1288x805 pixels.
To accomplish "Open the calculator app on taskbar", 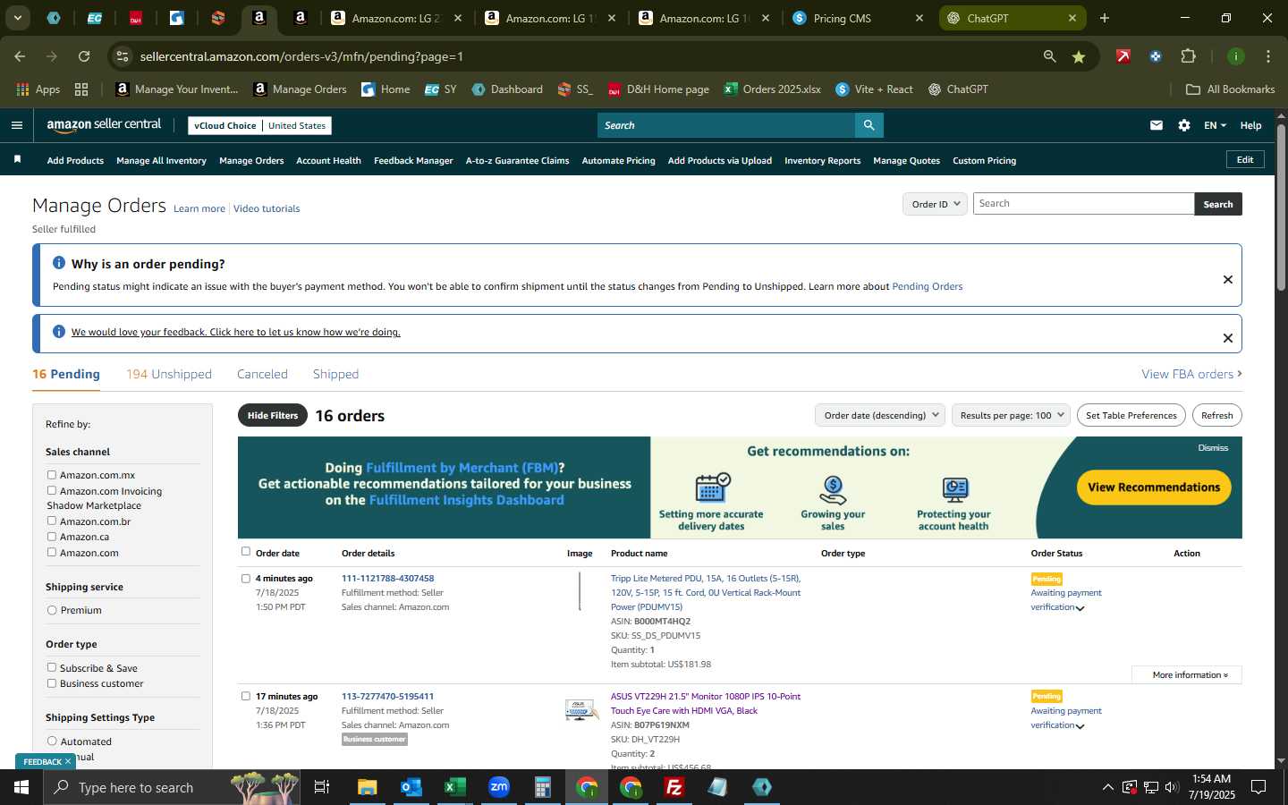I will coord(543,787).
